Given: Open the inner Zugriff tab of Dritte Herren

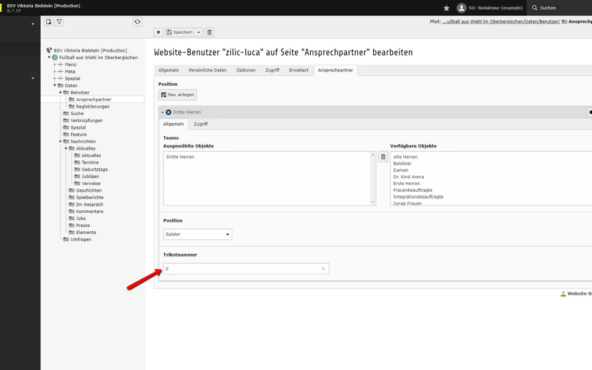Looking at the screenshot, I should click(x=200, y=124).
